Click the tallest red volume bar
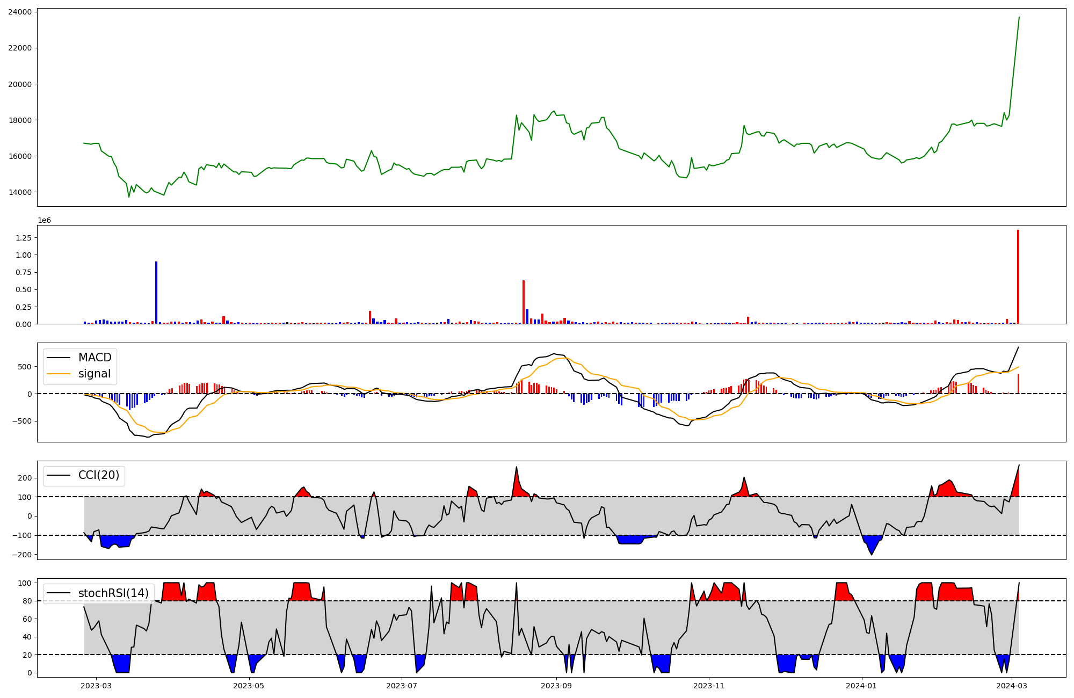1074x698 pixels. (1018, 277)
